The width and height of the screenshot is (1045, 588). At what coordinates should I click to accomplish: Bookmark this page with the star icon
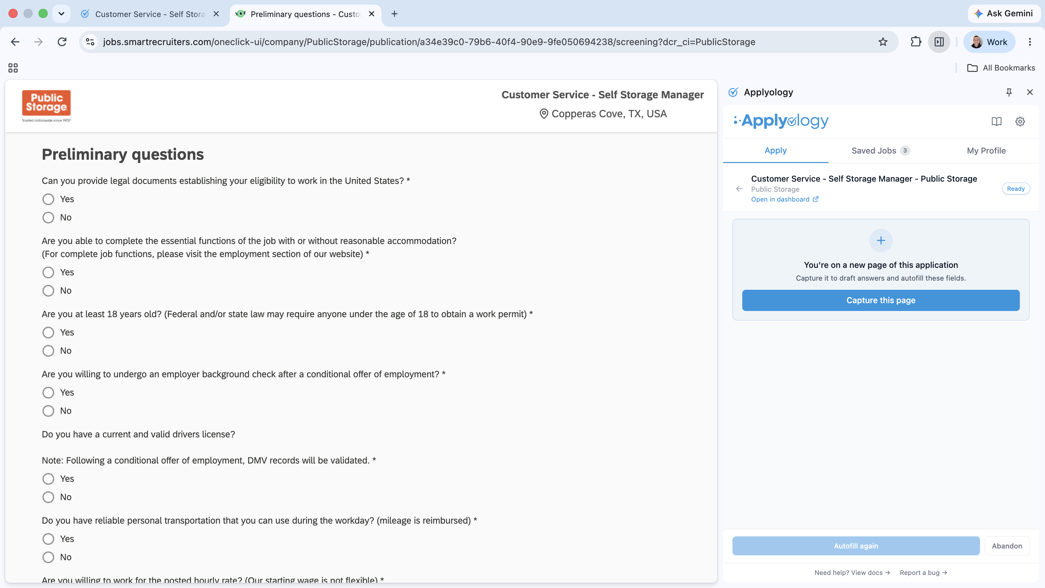pos(883,42)
